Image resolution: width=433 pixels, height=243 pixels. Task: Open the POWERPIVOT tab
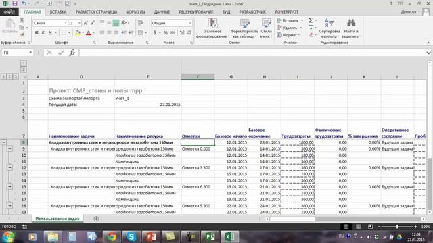pyautogui.click(x=286, y=12)
